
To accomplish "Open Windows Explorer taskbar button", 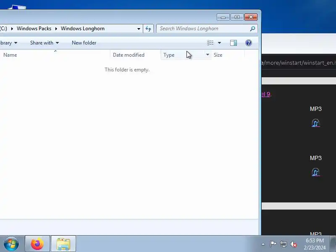I will point(63,244).
